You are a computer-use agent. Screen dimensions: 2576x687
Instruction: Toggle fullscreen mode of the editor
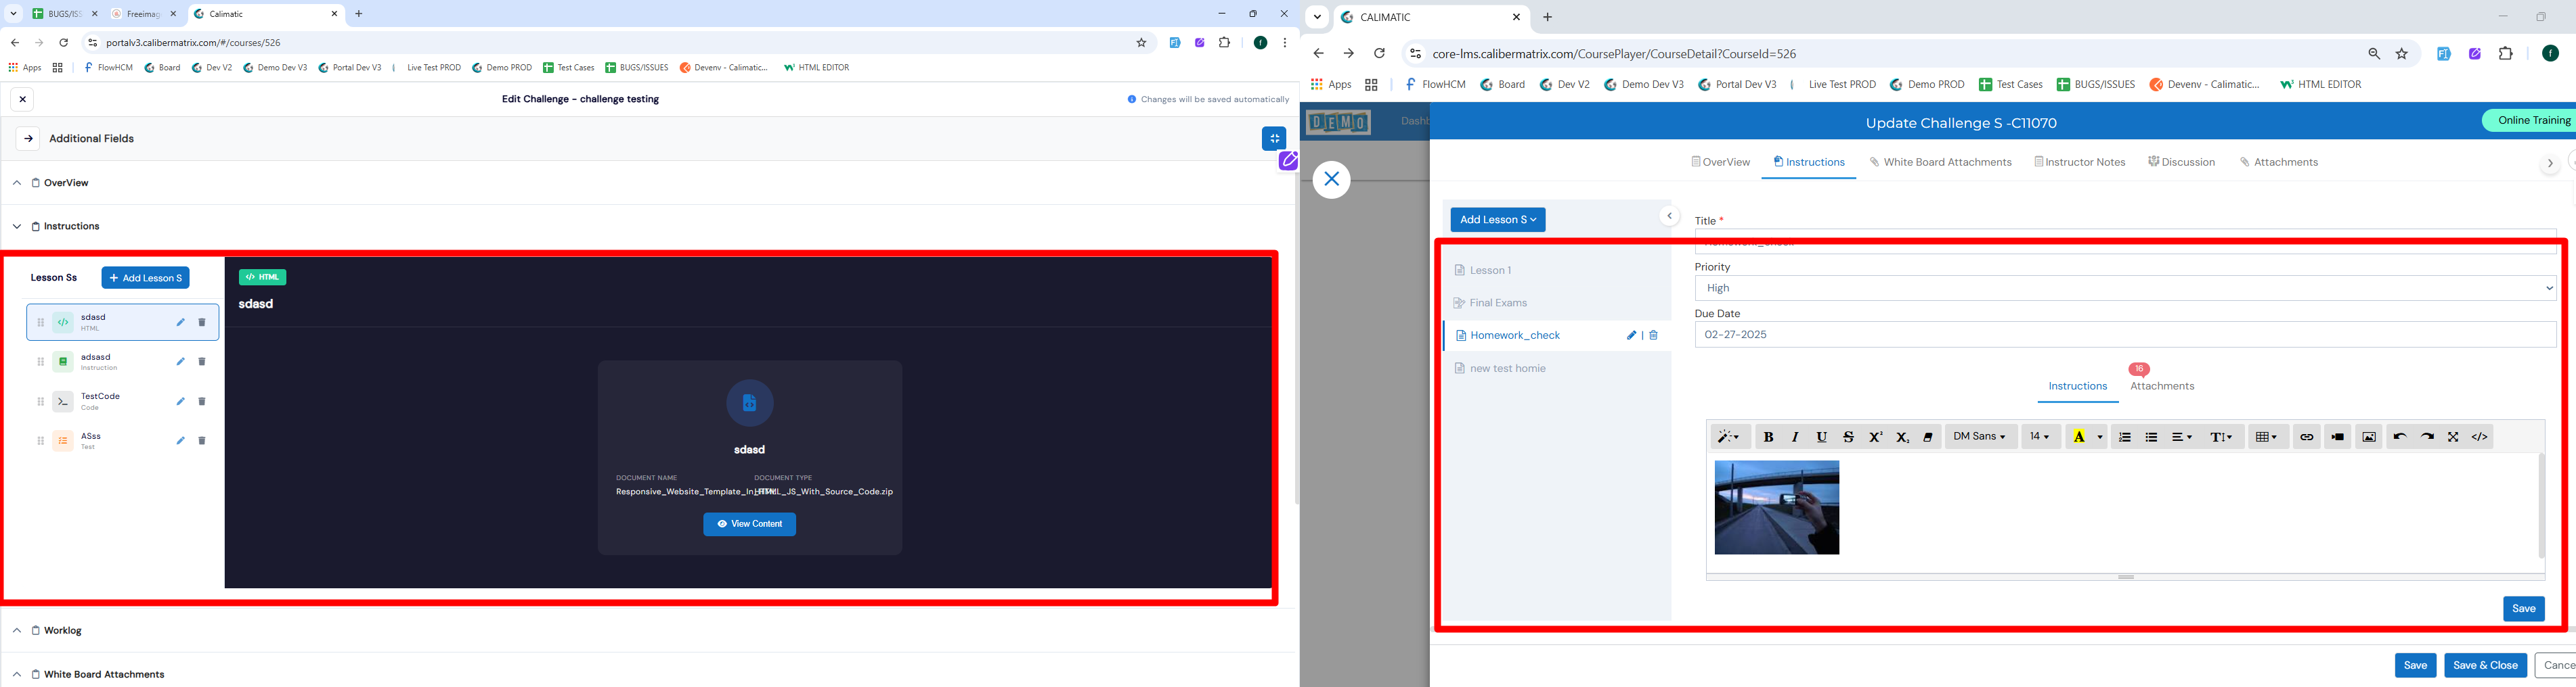[x=2453, y=437]
